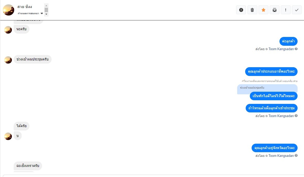Image resolution: width=304 pixels, height=177 pixels.
Task: Click the scroll-down arrow beside the contact name
Action: [x=46, y=14]
